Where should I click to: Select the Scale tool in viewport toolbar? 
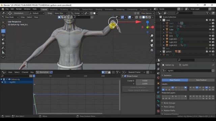point(3,39)
